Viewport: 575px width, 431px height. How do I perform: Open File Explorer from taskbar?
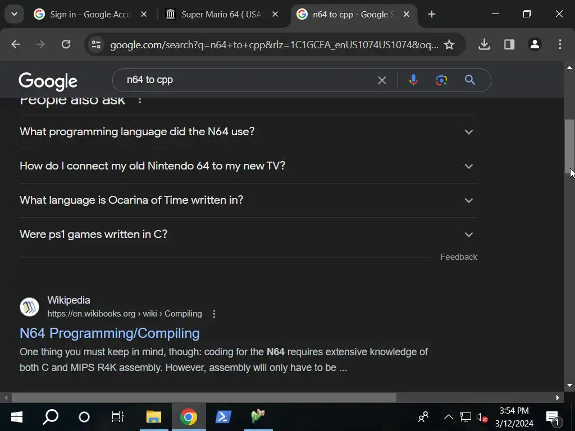(154, 417)
